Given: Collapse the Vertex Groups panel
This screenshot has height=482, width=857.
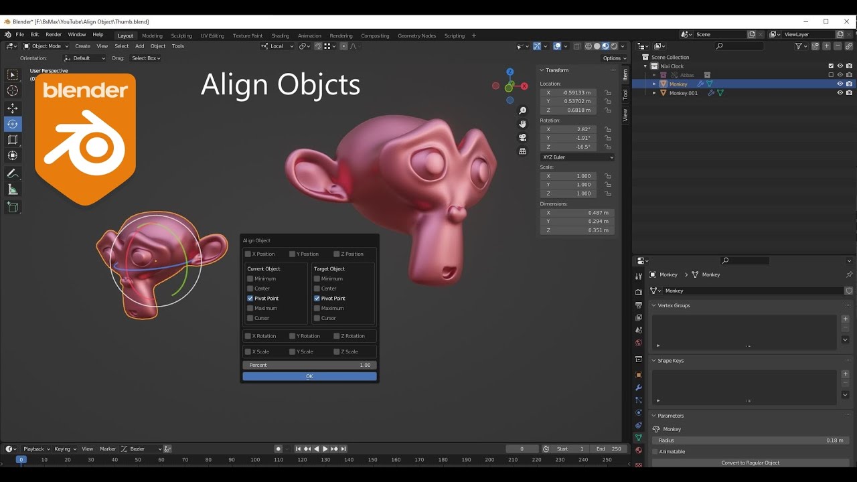Looking at the screenshot, I should click(654, 305).
